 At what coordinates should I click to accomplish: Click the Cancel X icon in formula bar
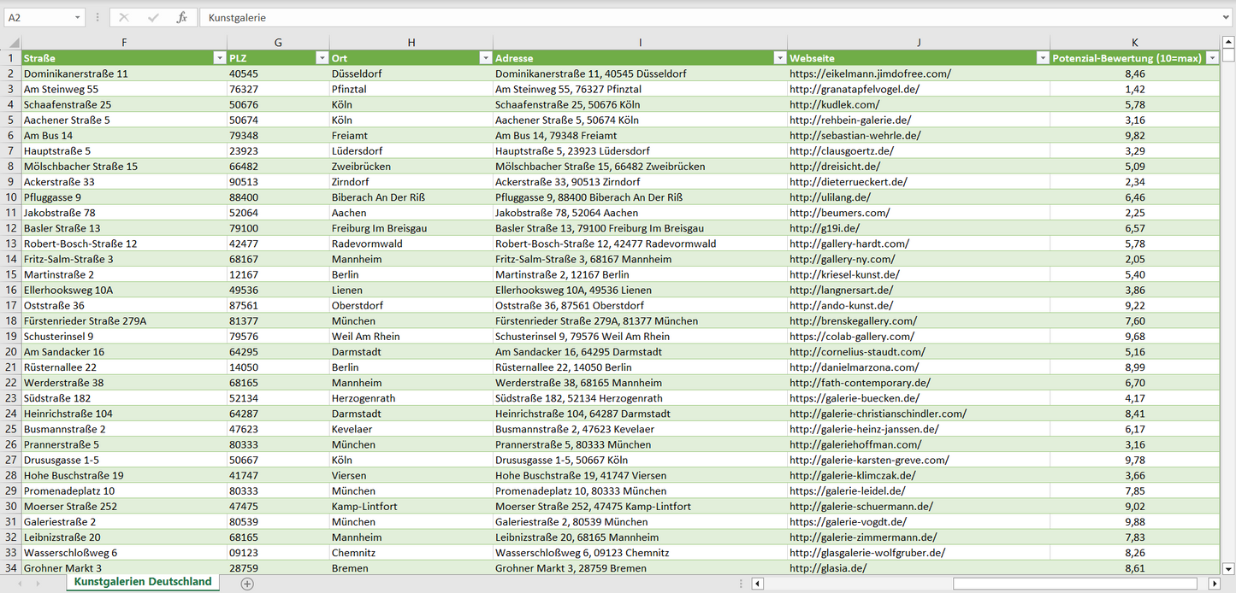(x=124, y=17)
